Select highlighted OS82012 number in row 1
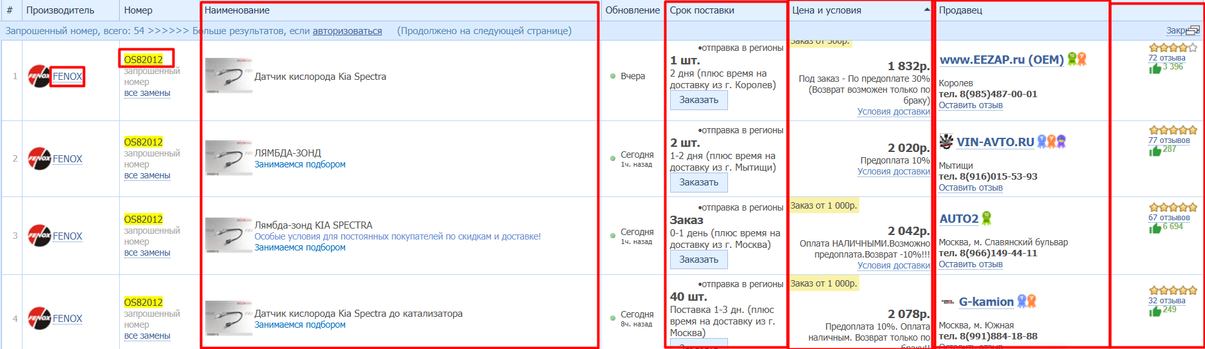This screenshot has width=1205, height=349. click(x=144, y=59)
